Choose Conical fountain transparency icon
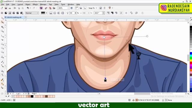Image resolution: width=192 pixels, height=108 pixels. point(59,13)
